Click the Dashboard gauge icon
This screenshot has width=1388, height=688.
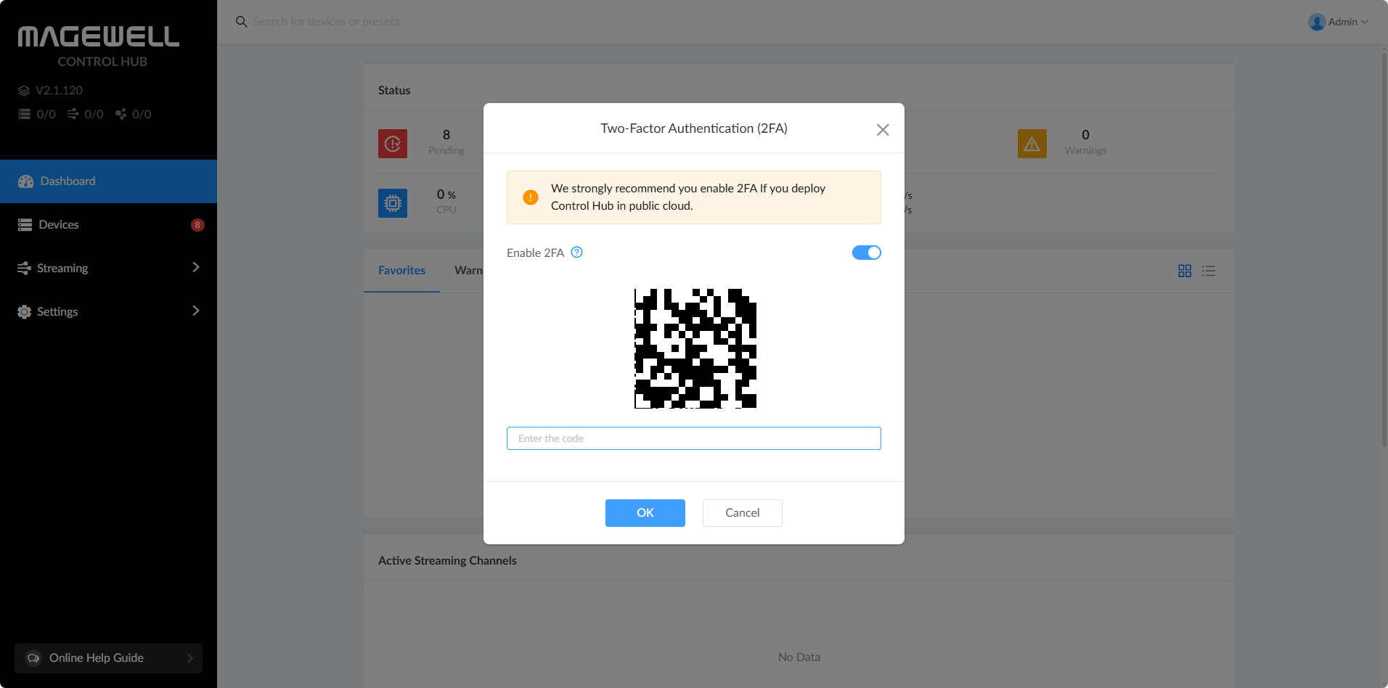pos(26,181)
